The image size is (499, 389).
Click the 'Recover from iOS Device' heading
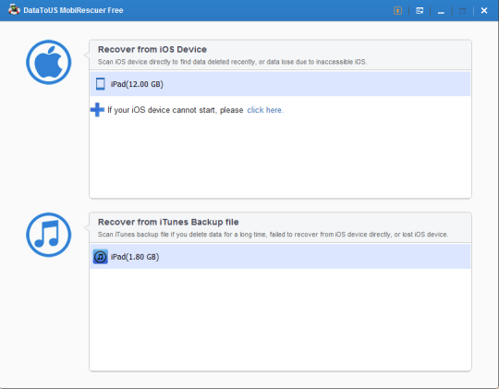coord(152,49)
